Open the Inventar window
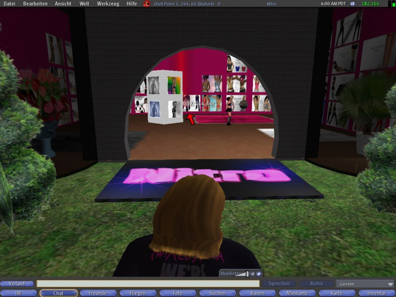 pyautogui.click(x=377, y=293)
